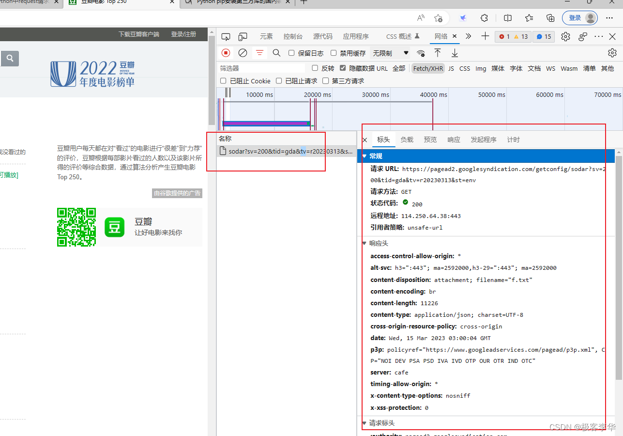The width and height of the screenshot is (623, 436).
Task: Select the sodar request row
Action: click(287, 151)
